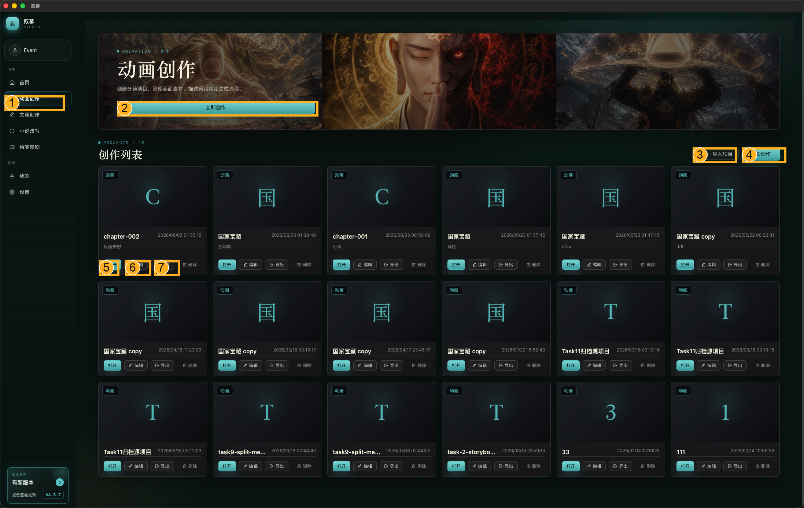The width and height of the screenshot is (804, 508).
Task: Open the 我的 profile page
Action: (x=38, y=176)
